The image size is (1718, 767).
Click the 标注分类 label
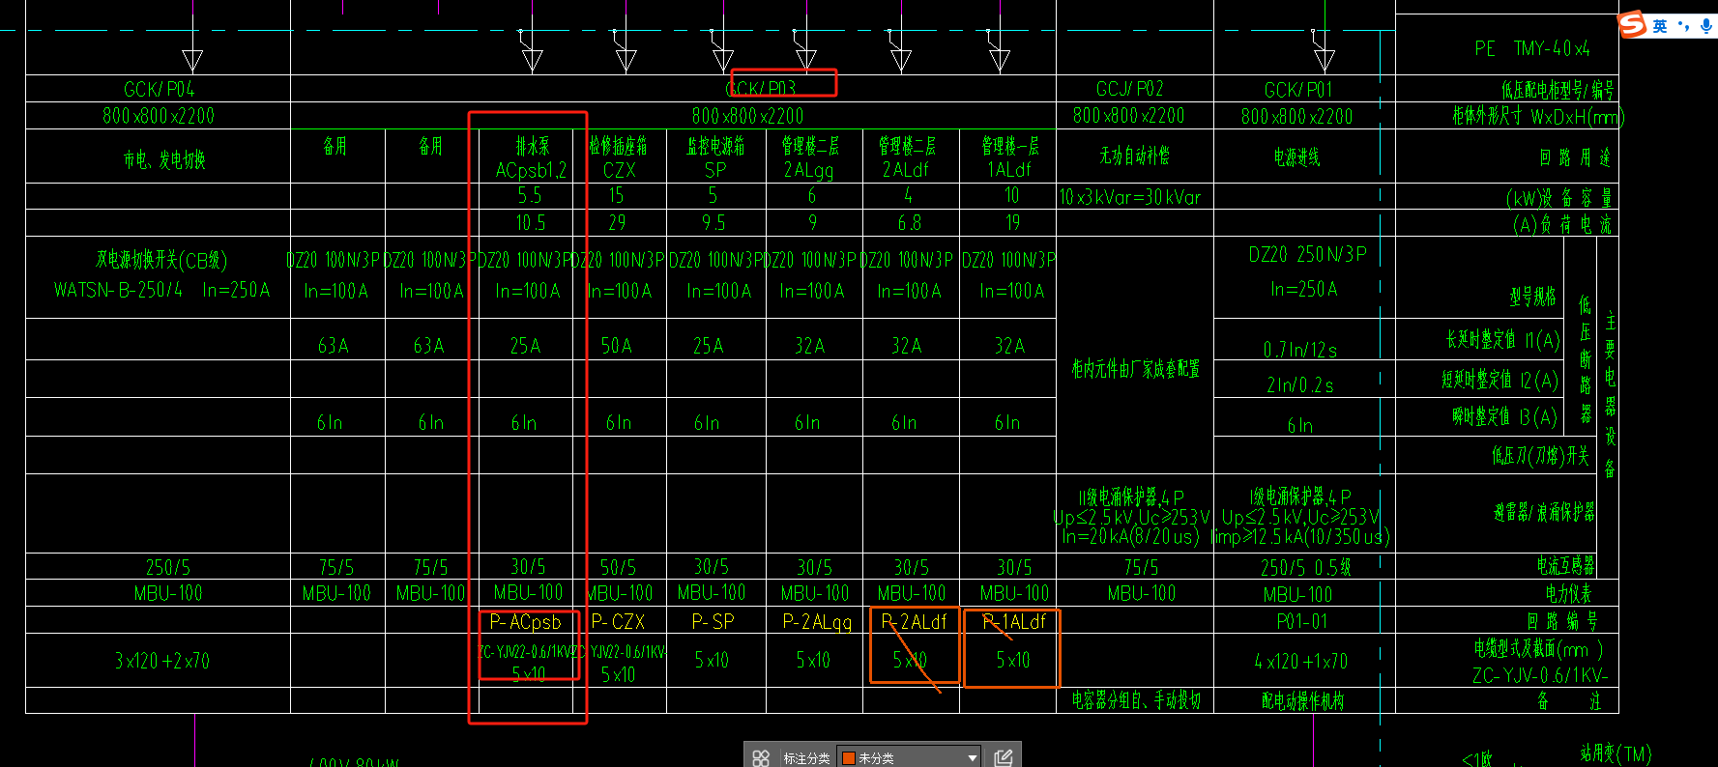[806, 758]
